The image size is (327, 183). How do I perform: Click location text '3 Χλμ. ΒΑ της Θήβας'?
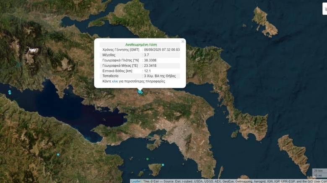(x=160, y=76)
